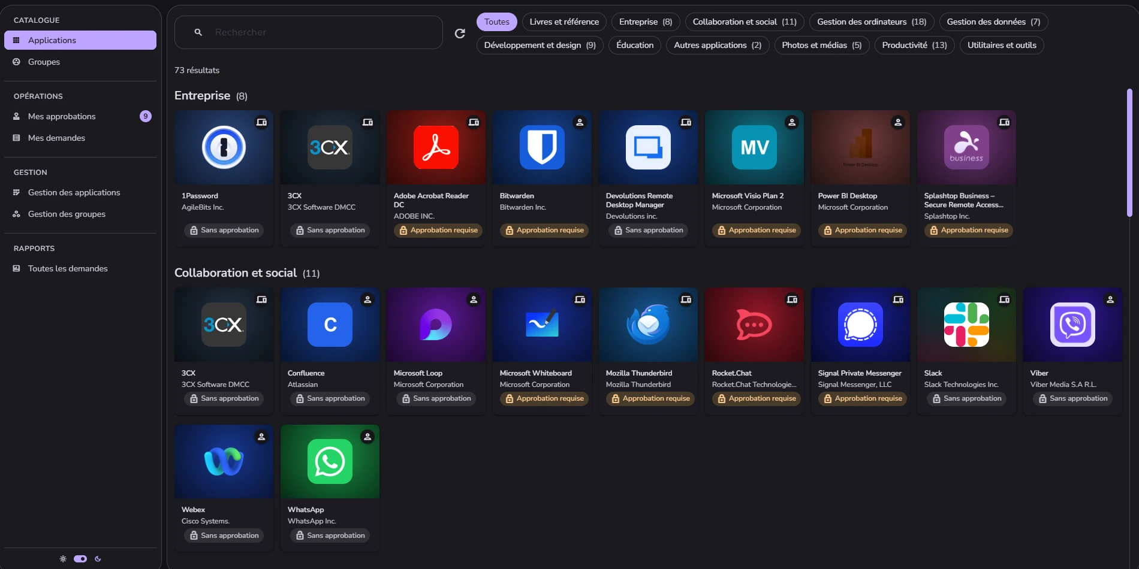The height and width of the screenshot is (569, 1139).
Task: Click the moon icon for dark mode
Action: [x=98, y=559]
